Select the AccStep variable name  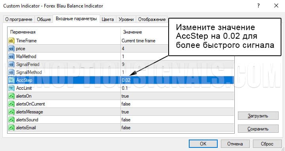pyautogui.click(x=24, y=80)
